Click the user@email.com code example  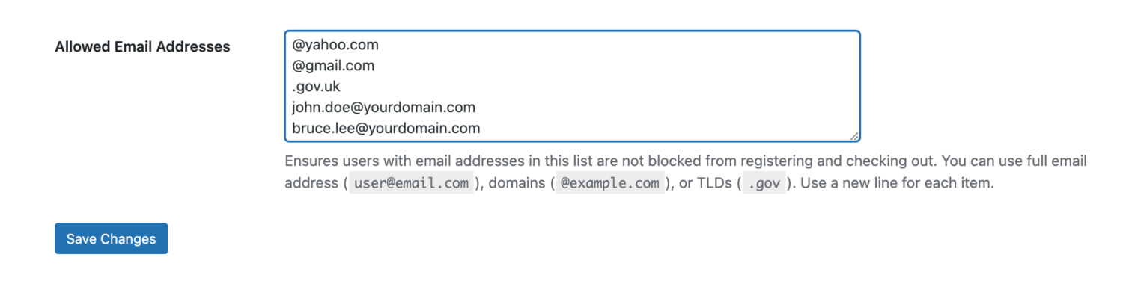[x=411, y=183]
